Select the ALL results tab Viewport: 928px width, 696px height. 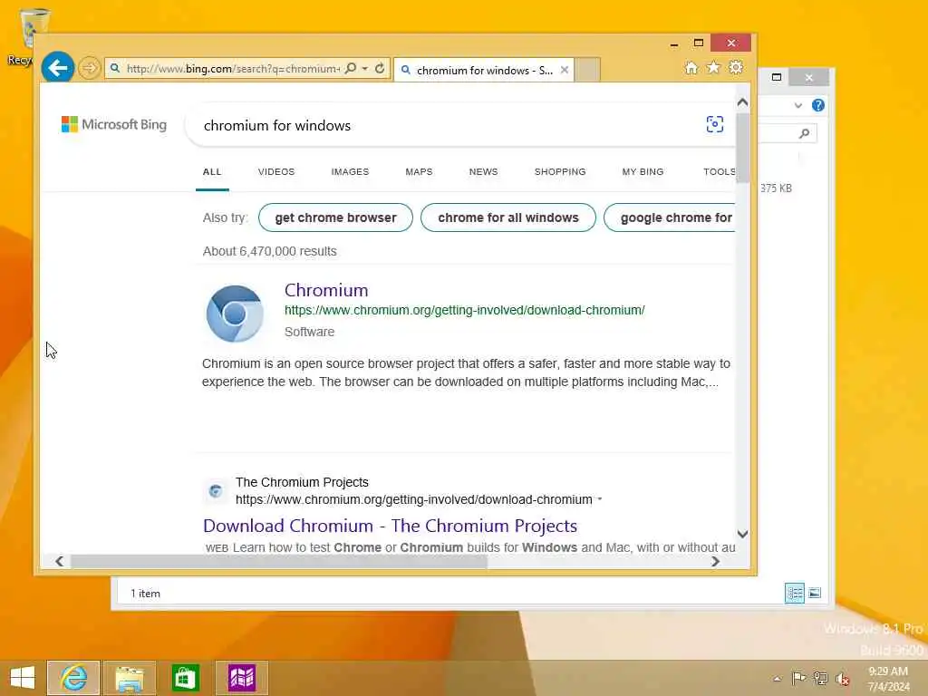(212, 171)
